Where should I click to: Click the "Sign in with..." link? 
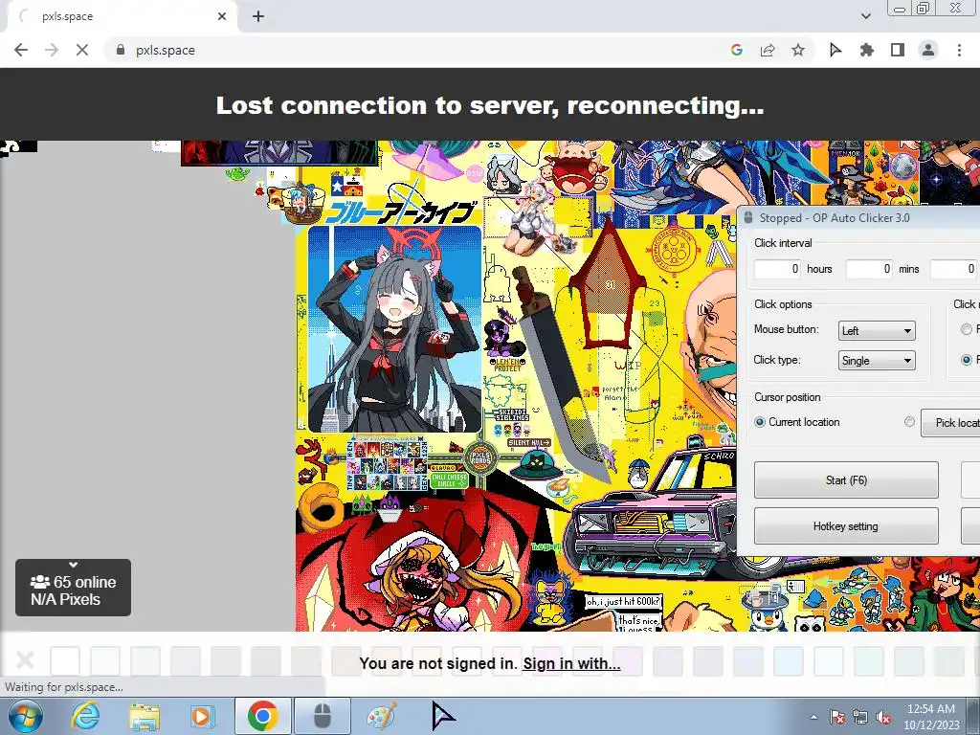coord(571,663)
